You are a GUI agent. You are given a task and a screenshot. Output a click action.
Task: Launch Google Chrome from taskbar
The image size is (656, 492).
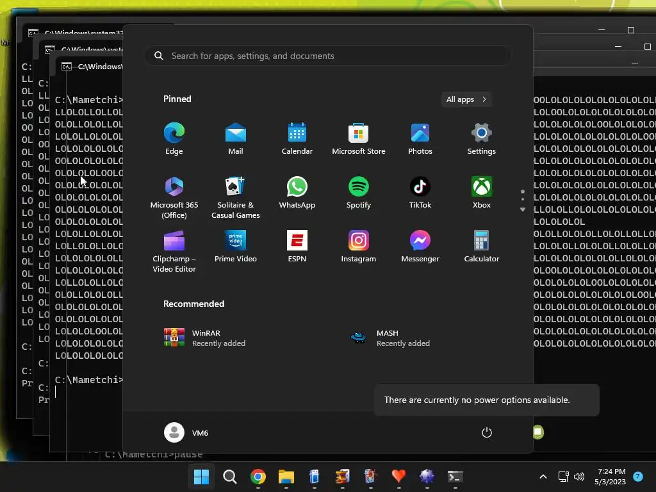(x=258, y=477)
